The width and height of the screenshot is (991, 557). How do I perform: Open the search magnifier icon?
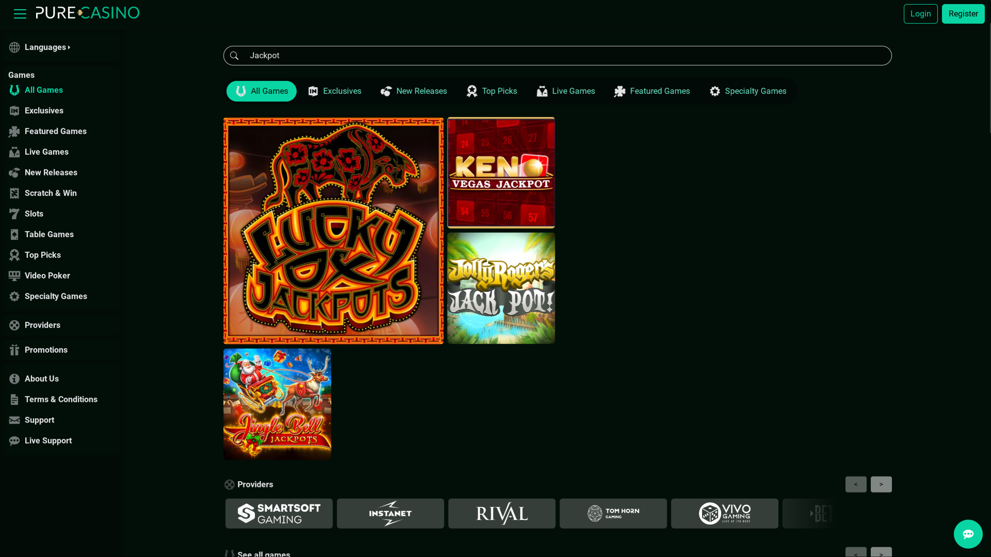tap(235, 55)
